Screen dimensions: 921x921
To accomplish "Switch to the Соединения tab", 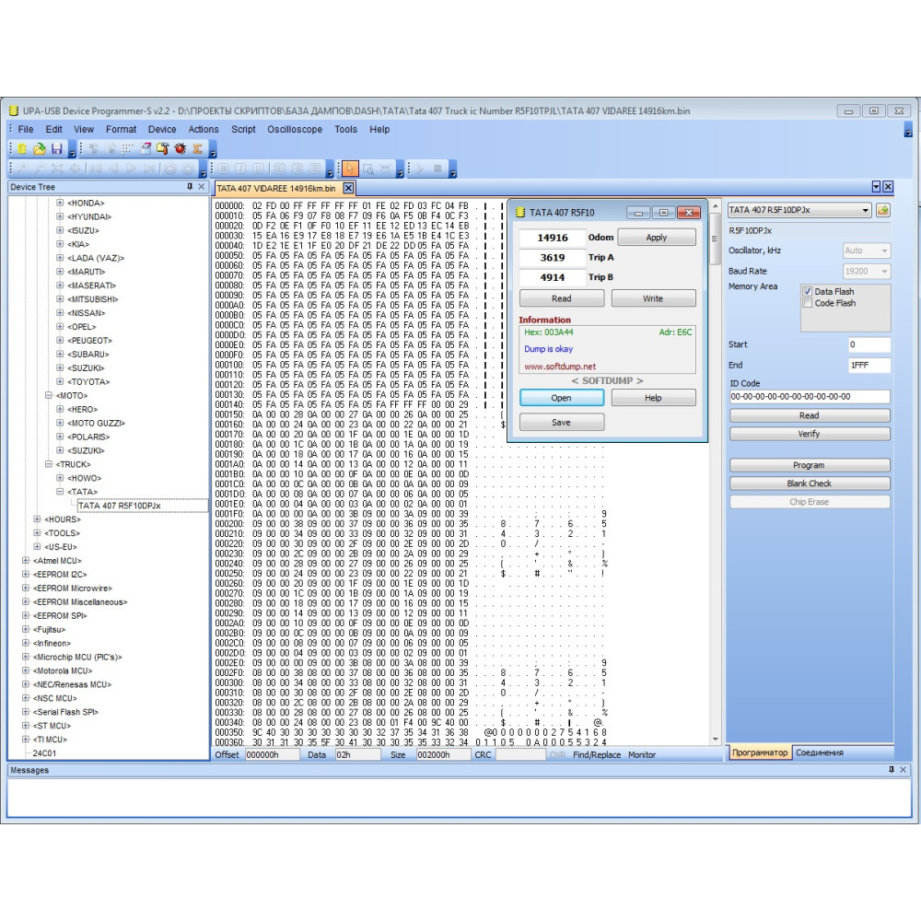I will (x=820, y=752).
